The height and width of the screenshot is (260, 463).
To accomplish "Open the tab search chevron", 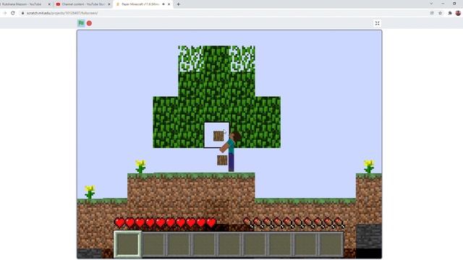I will click(x=431, y=4).
